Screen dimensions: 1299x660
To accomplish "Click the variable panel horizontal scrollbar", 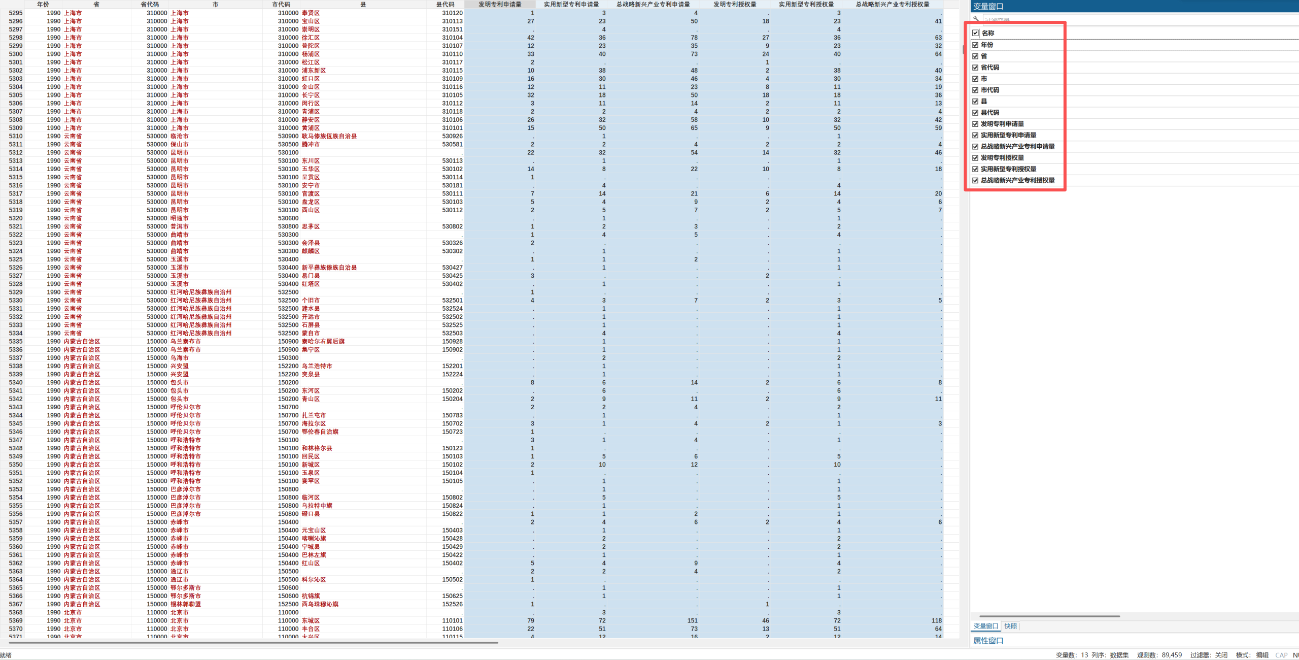I will (1049, 616).
